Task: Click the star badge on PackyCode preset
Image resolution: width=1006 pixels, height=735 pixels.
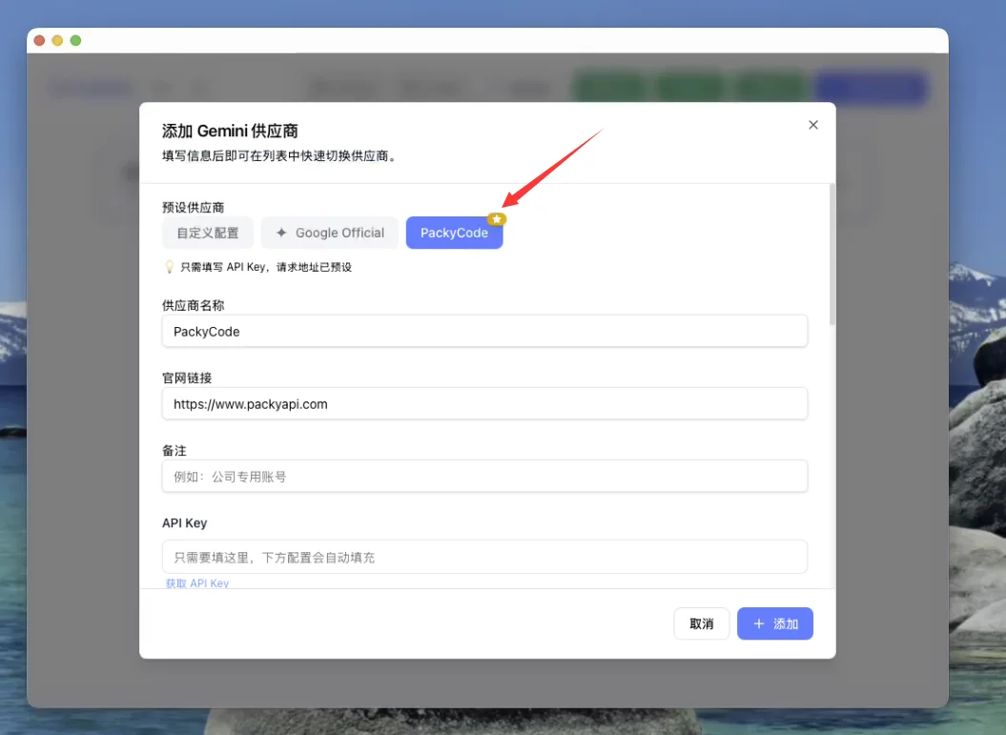Action: (497, 219)
